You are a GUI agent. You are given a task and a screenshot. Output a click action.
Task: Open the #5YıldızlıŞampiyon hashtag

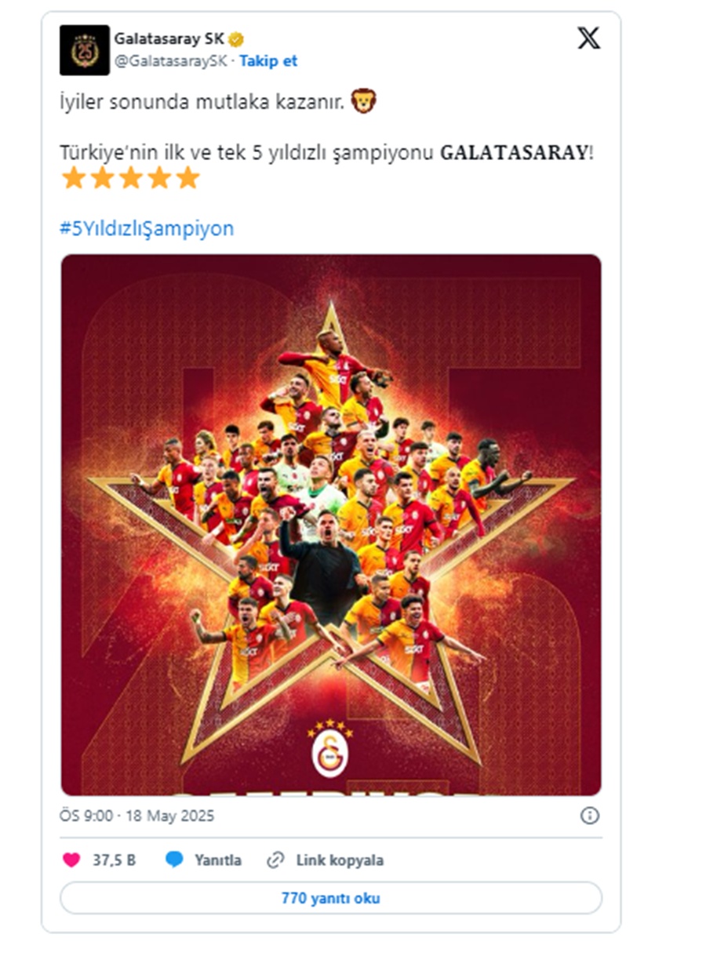pyautogui.click(x=147, y=229)
